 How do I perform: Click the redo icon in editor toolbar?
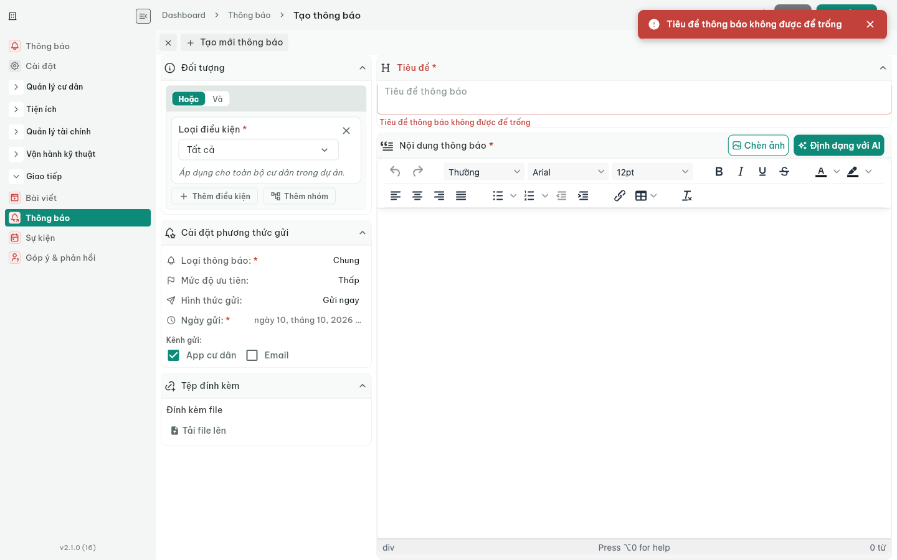(418, 171)
